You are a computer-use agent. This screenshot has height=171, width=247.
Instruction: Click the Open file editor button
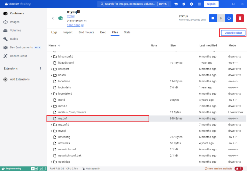pyautogui.click(x=233, y=33)
